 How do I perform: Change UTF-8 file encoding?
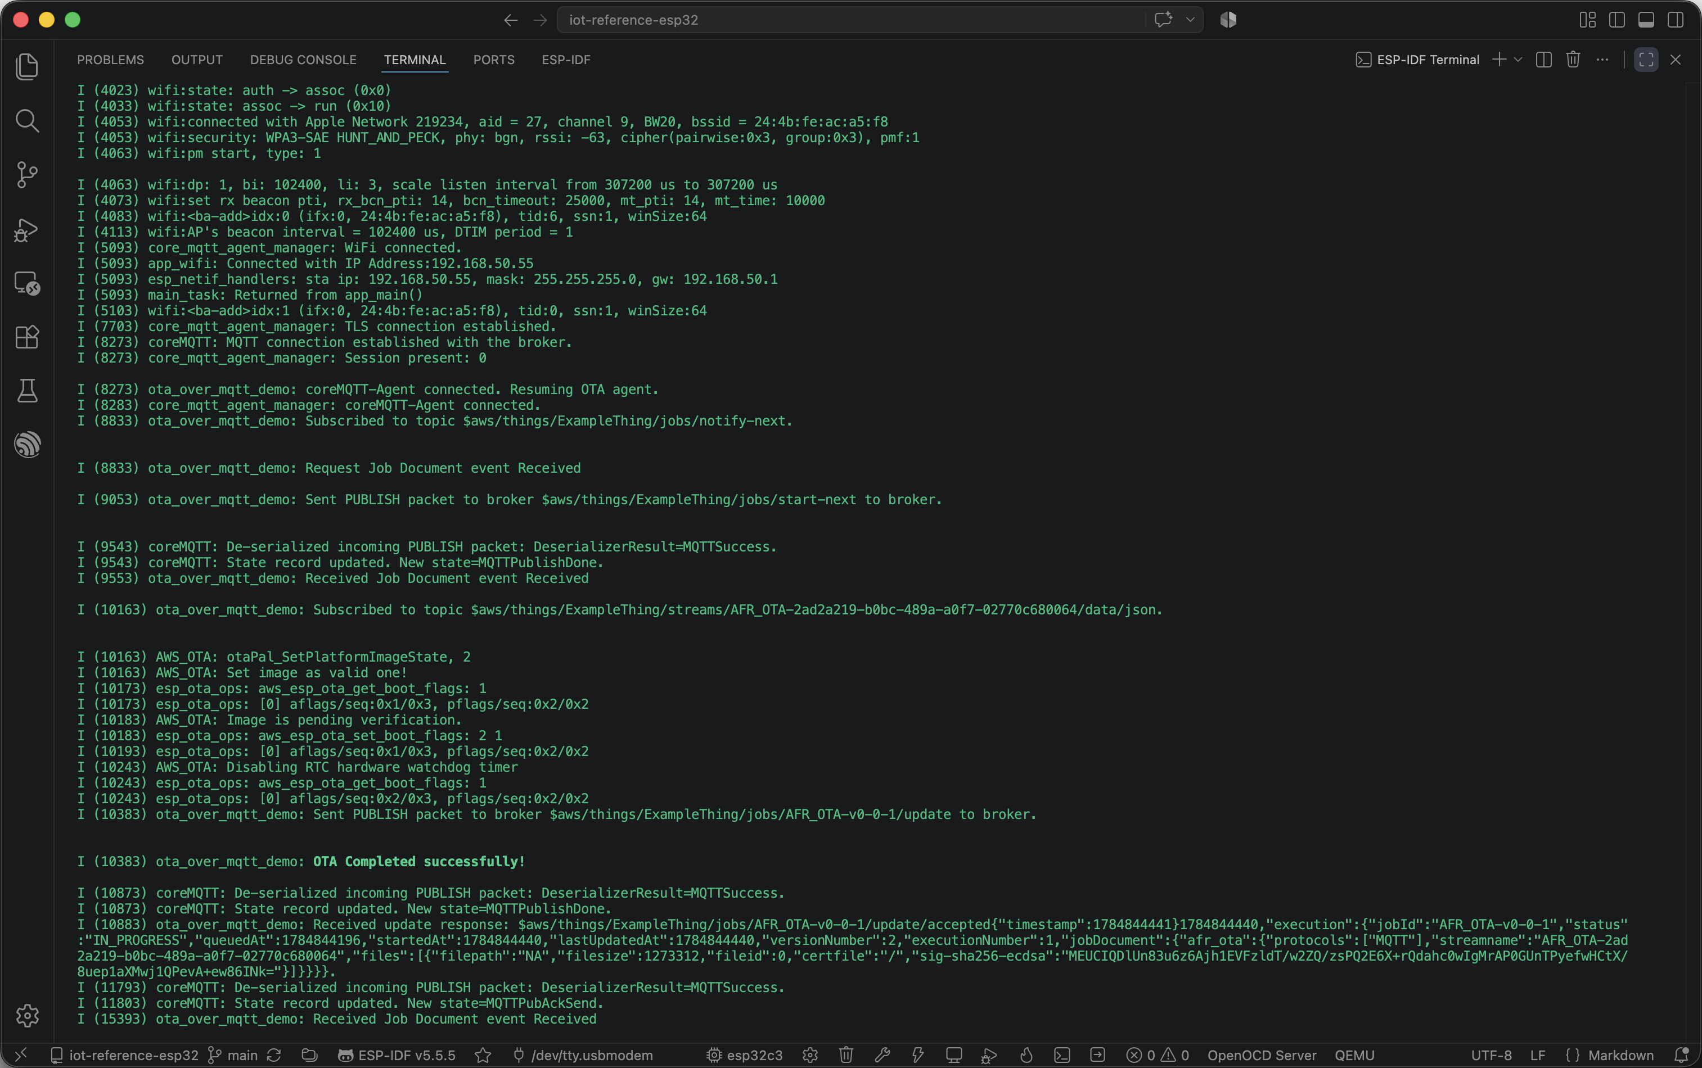click(1492, 1055)
